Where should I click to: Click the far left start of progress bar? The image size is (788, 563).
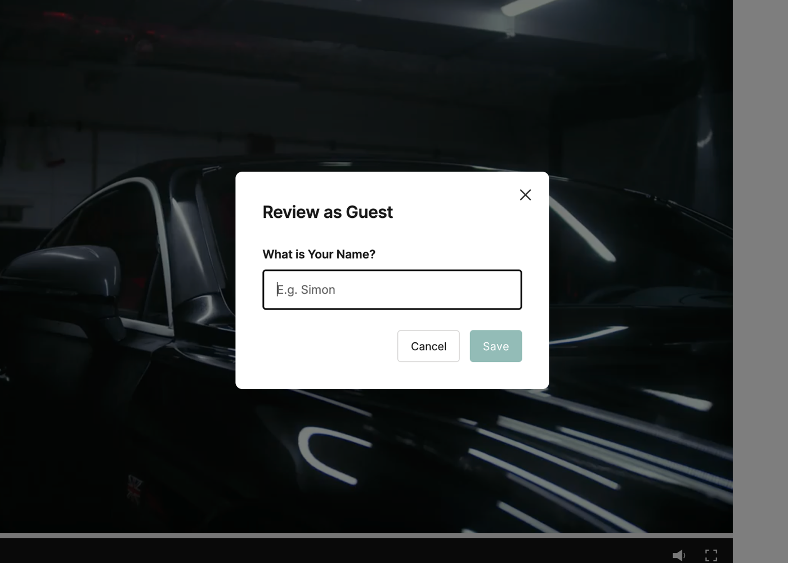point(2,535)
